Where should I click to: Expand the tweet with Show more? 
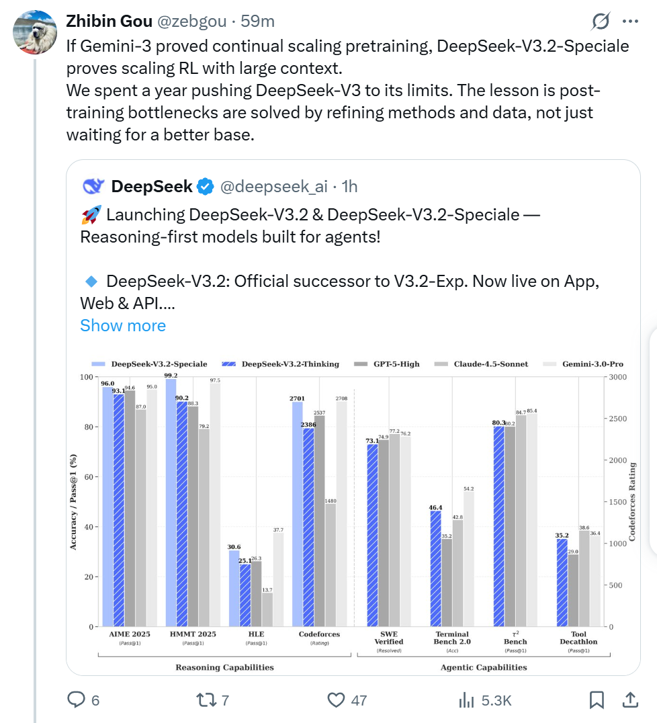click(x=123, y=325)
